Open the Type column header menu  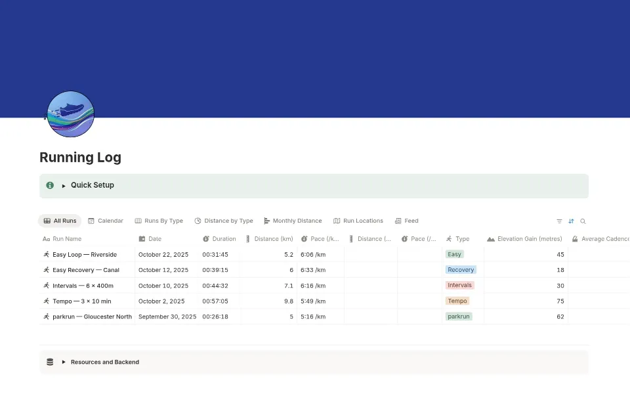pyautogui.click(x=463, y=239)
